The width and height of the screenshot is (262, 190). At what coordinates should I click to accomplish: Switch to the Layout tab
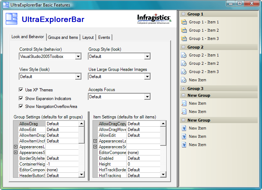point(88,37)
